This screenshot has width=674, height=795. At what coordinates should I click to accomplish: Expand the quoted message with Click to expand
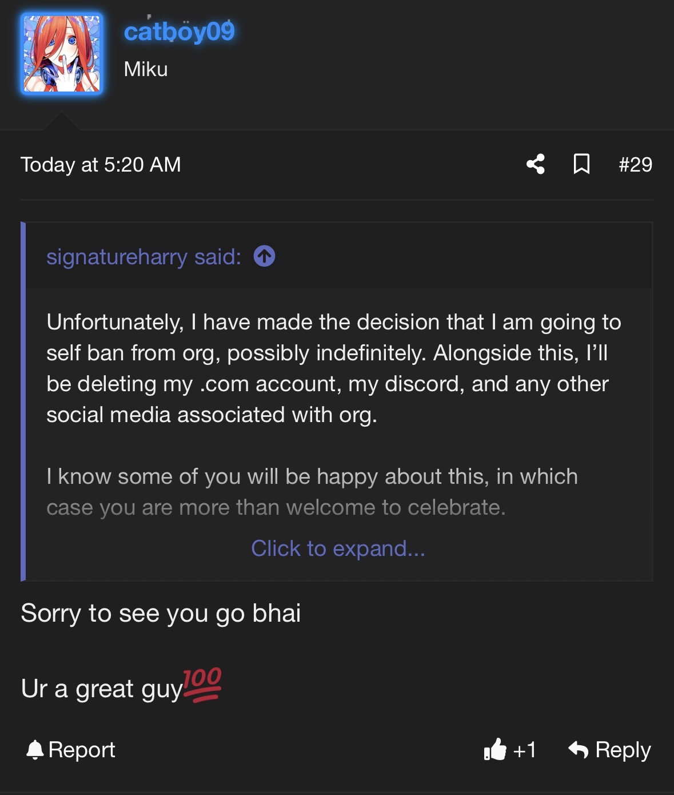(x=338, y=548)
